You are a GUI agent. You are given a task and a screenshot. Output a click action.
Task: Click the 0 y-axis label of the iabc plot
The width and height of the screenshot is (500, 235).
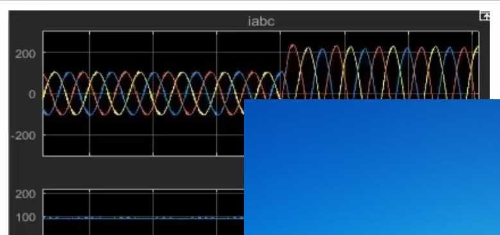click(32, 94)
